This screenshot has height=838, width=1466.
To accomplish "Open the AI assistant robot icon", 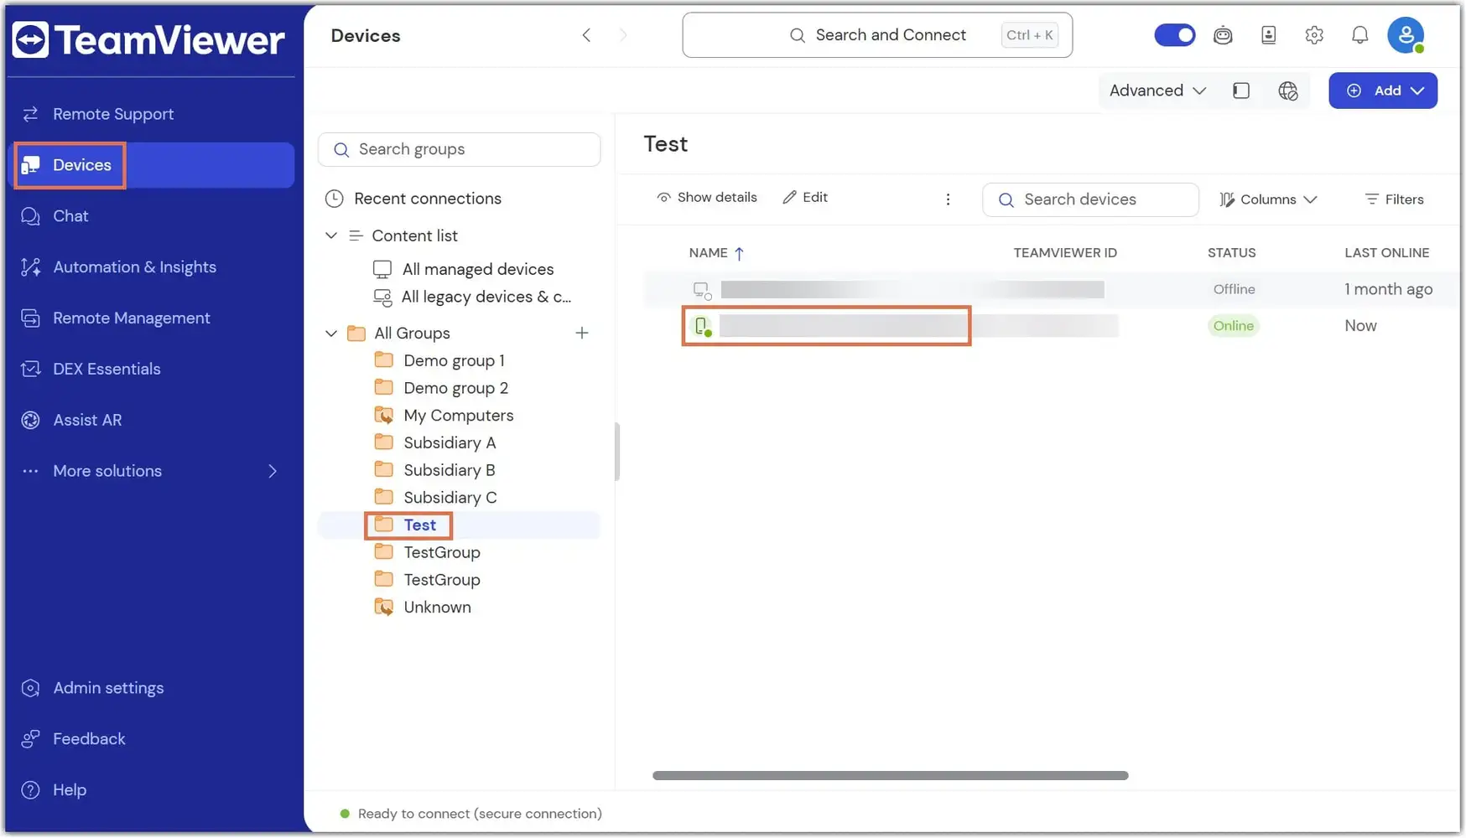I will click(x=1223, y=35).
